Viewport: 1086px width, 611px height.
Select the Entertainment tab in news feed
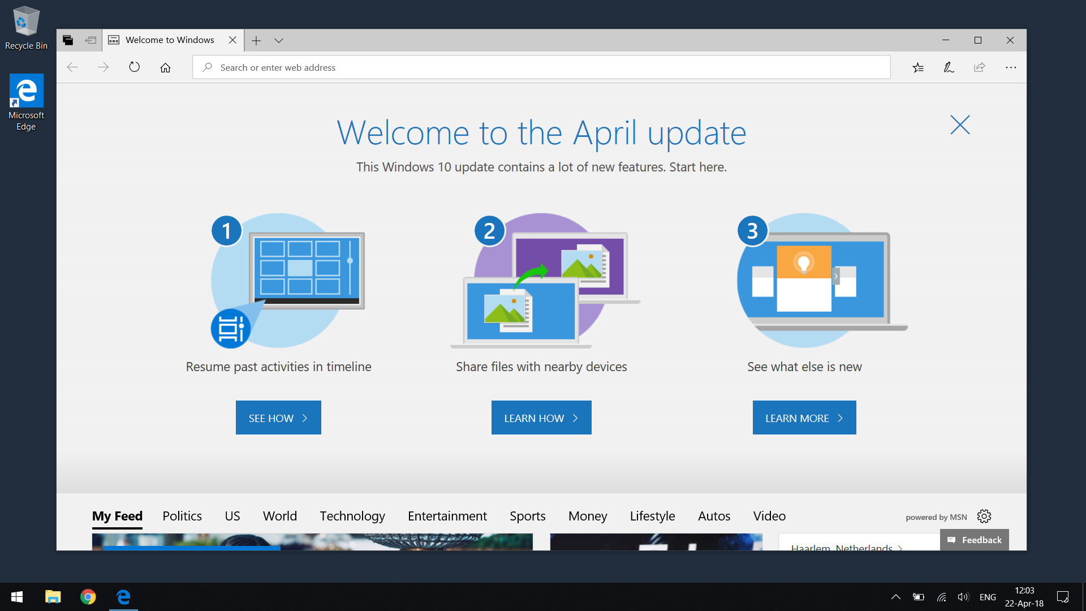[x=446, y=515]
